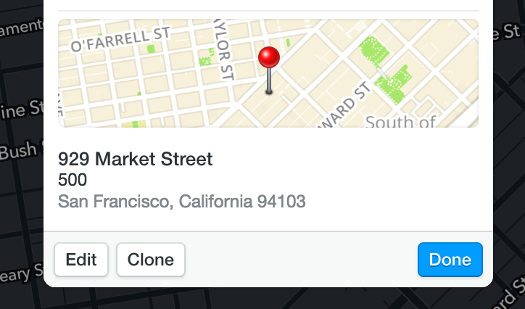Viewport: 525px width, 309px height.
Task: Click the Pine St label on dark map
Action: (22, 110)
